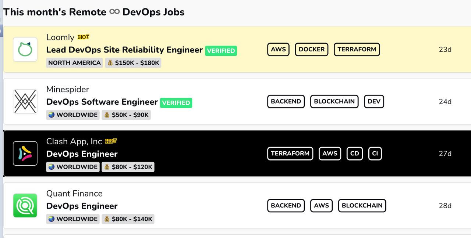Screen dimensions: 471x238
Task: Click the 27d posting age
Action: click(x=445, y=154)
